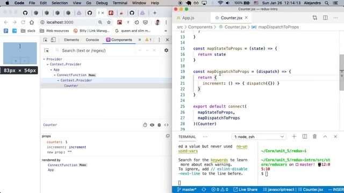The image size is (344, 193).
Task: Copy props to clipboard icon
Action: coord(168,136)
